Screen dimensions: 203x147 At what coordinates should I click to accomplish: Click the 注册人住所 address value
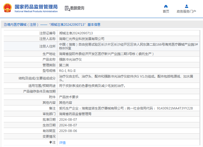point(128,46)
